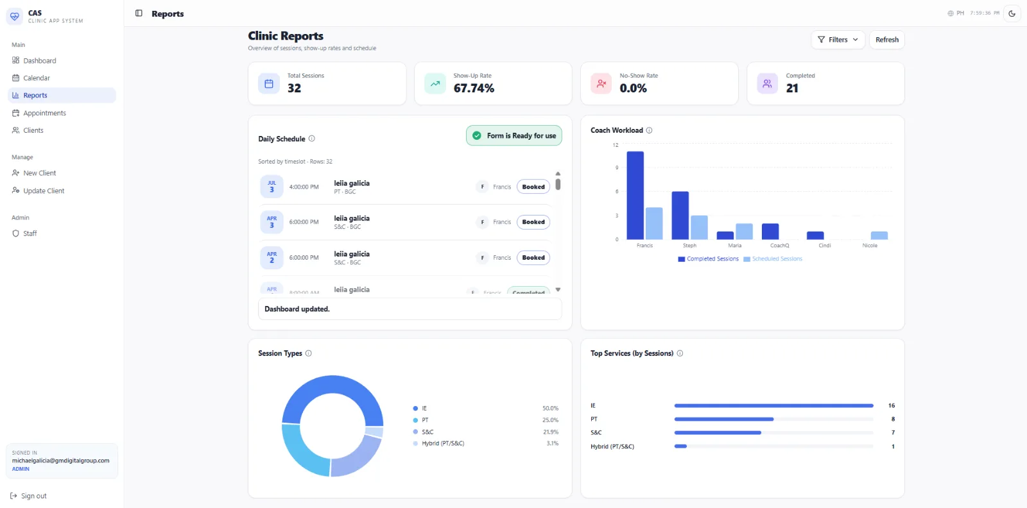Screen dimensions: 1027x508
Task: Click Session Types info icon
Action: pyautogui.click(x=309, y=353)
